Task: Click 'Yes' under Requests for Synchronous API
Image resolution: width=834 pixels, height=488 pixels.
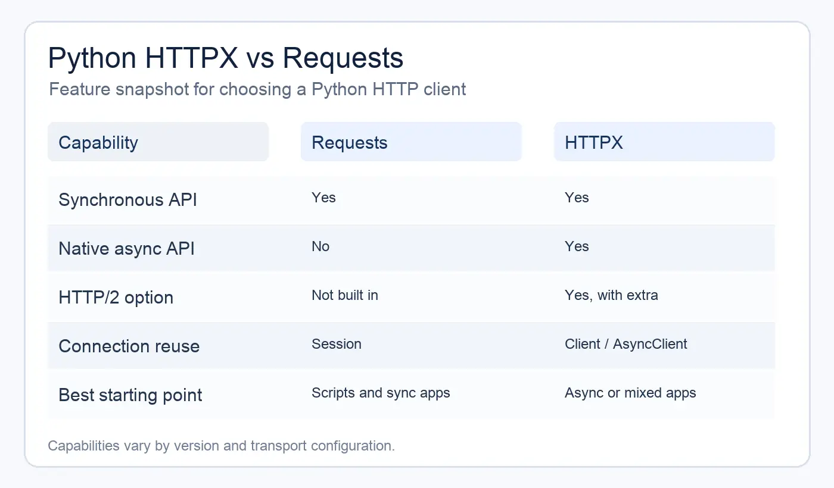Action: (323, 198)
